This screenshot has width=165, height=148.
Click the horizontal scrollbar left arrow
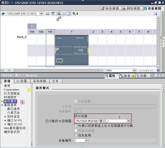click(x=2, y=70)
